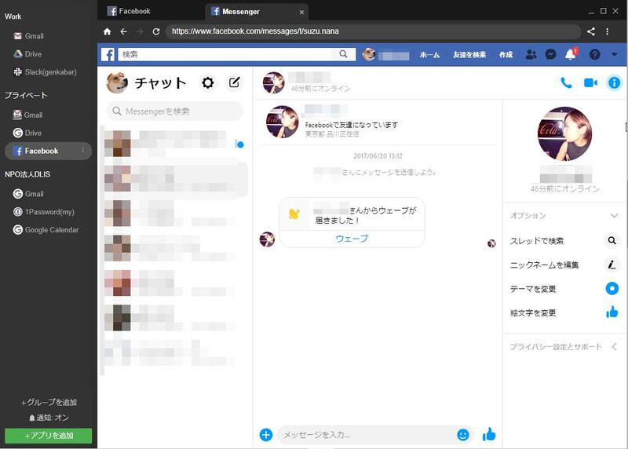Navigate back with the back arrow
The height and width of the screenshot is (449, 628).
tap(124, 31)
